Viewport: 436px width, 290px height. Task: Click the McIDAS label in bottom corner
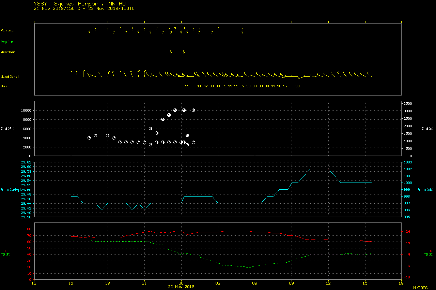point(420,288)
